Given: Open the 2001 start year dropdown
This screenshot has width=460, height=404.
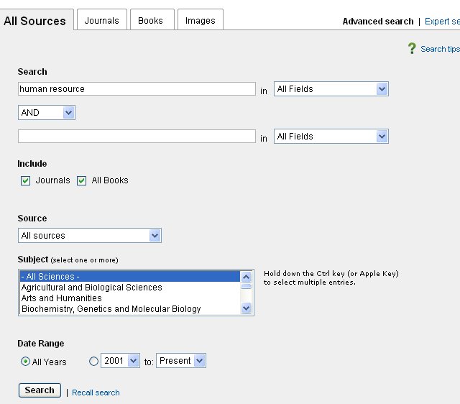Looking at the screenshot, I should point(120,361).
